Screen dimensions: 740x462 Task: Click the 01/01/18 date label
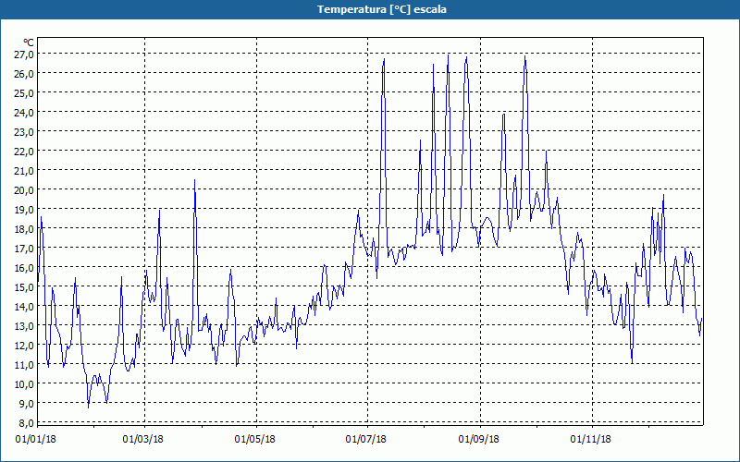pos(35,440)
